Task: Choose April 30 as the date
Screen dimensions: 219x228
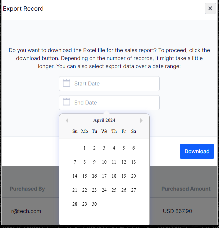Action: pyautogui.click(x=94, y=204)
